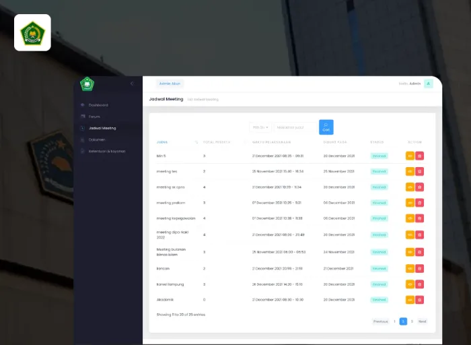Image resolution: width=471 pixels, height=345 pixels.
Task: Click the Waktu Pelaksanaan column header
Action: 271,142
